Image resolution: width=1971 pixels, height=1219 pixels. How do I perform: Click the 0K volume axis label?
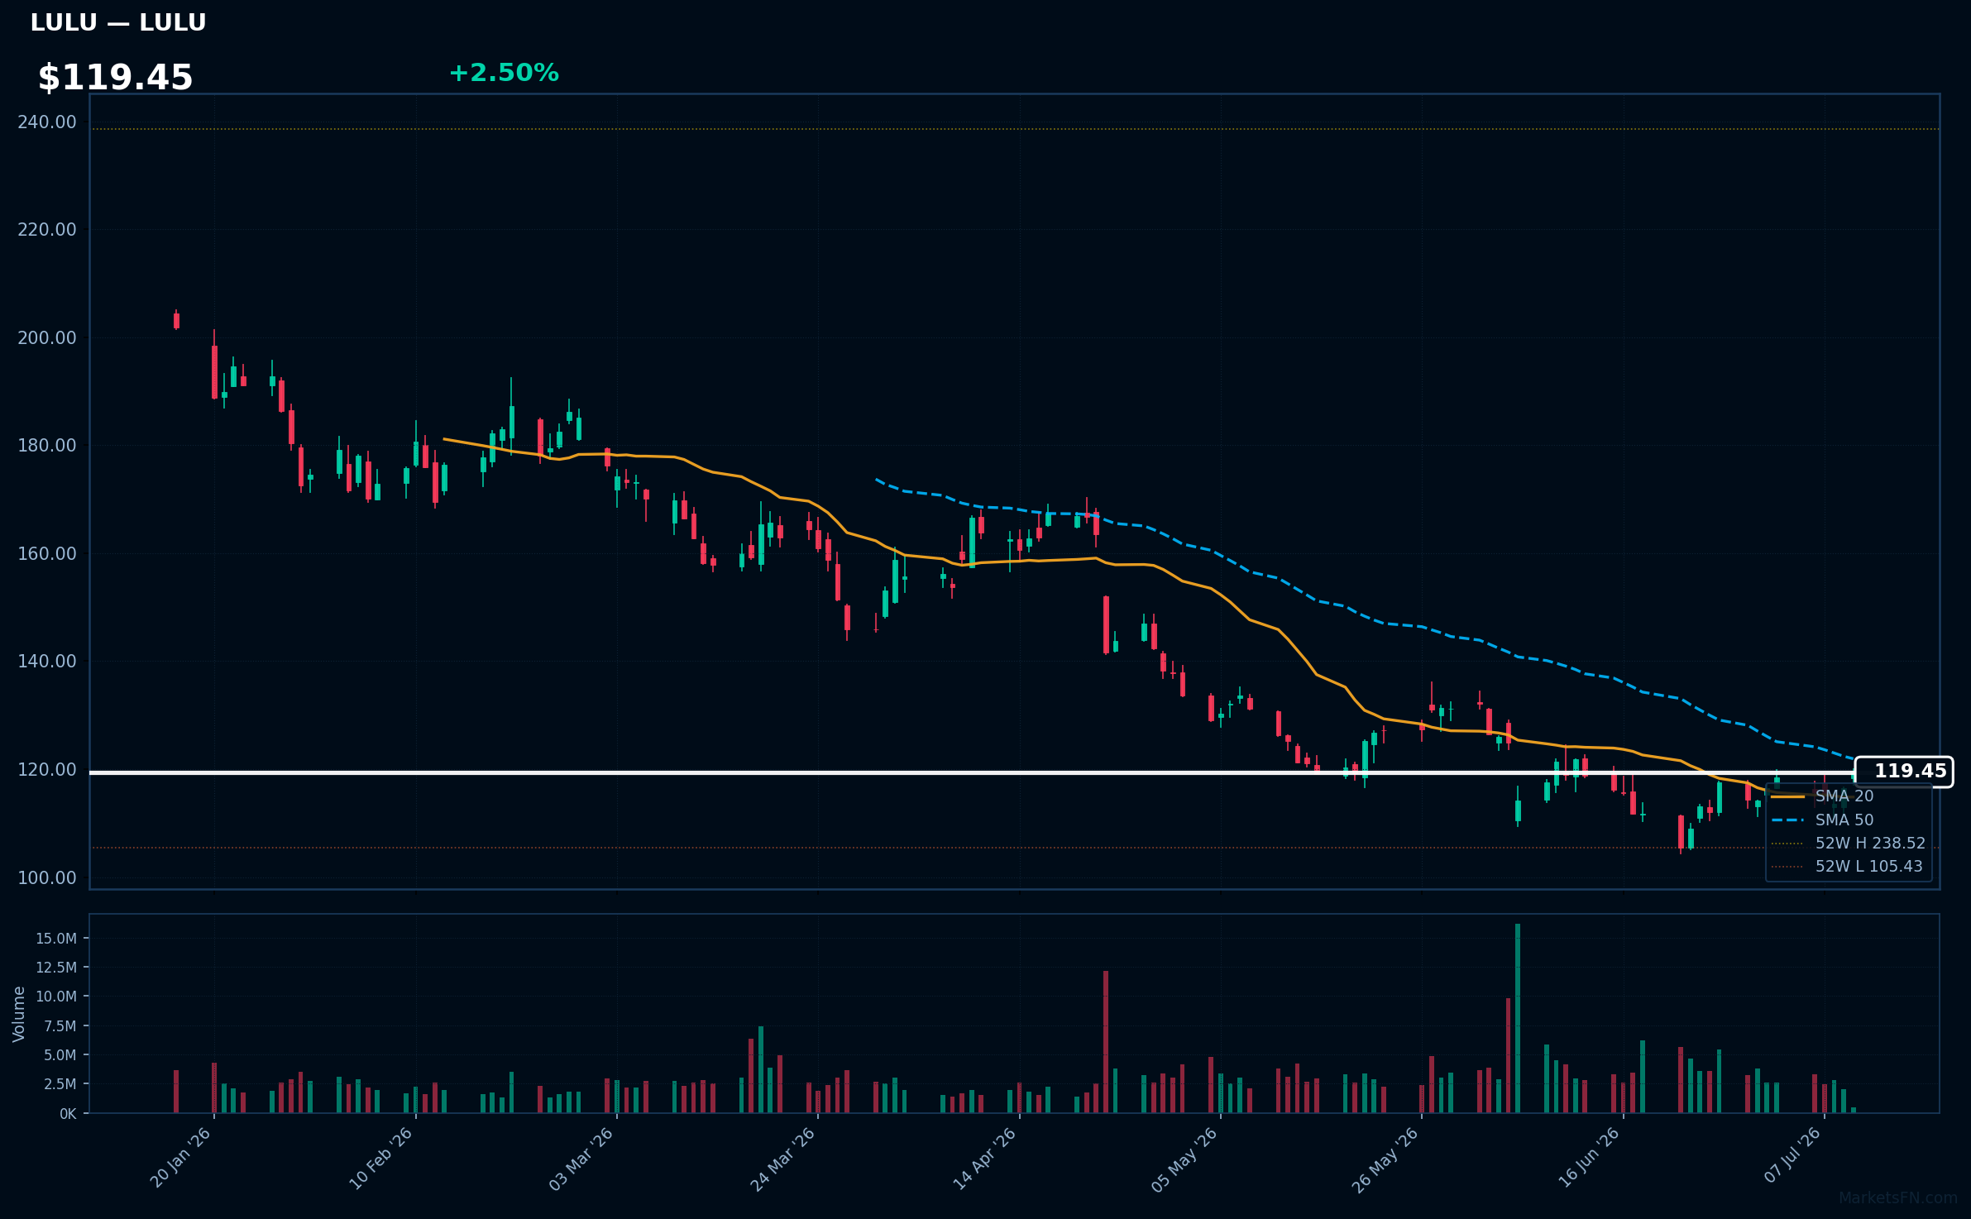68,1114
